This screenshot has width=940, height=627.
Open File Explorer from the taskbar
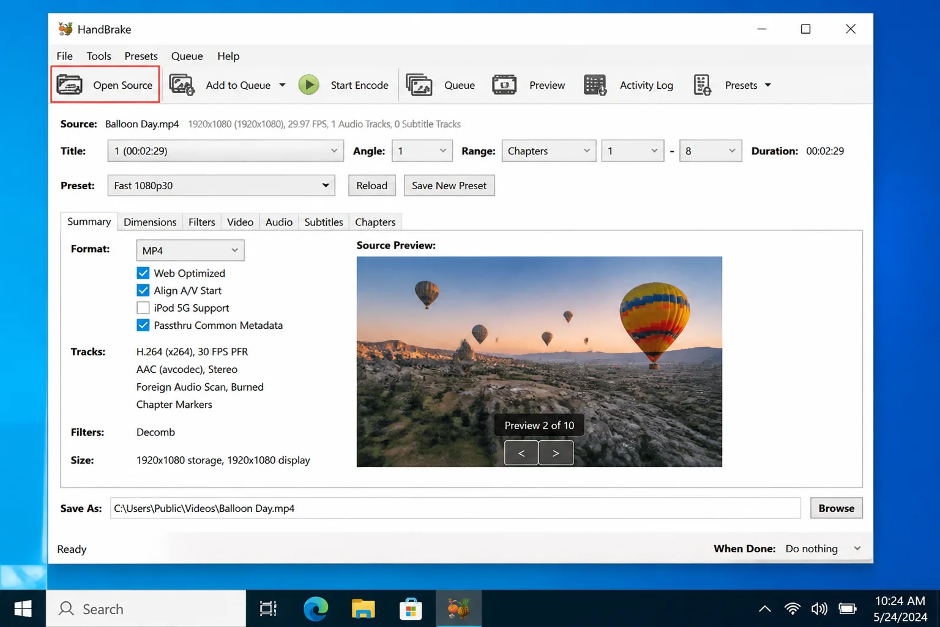point(364,609)
